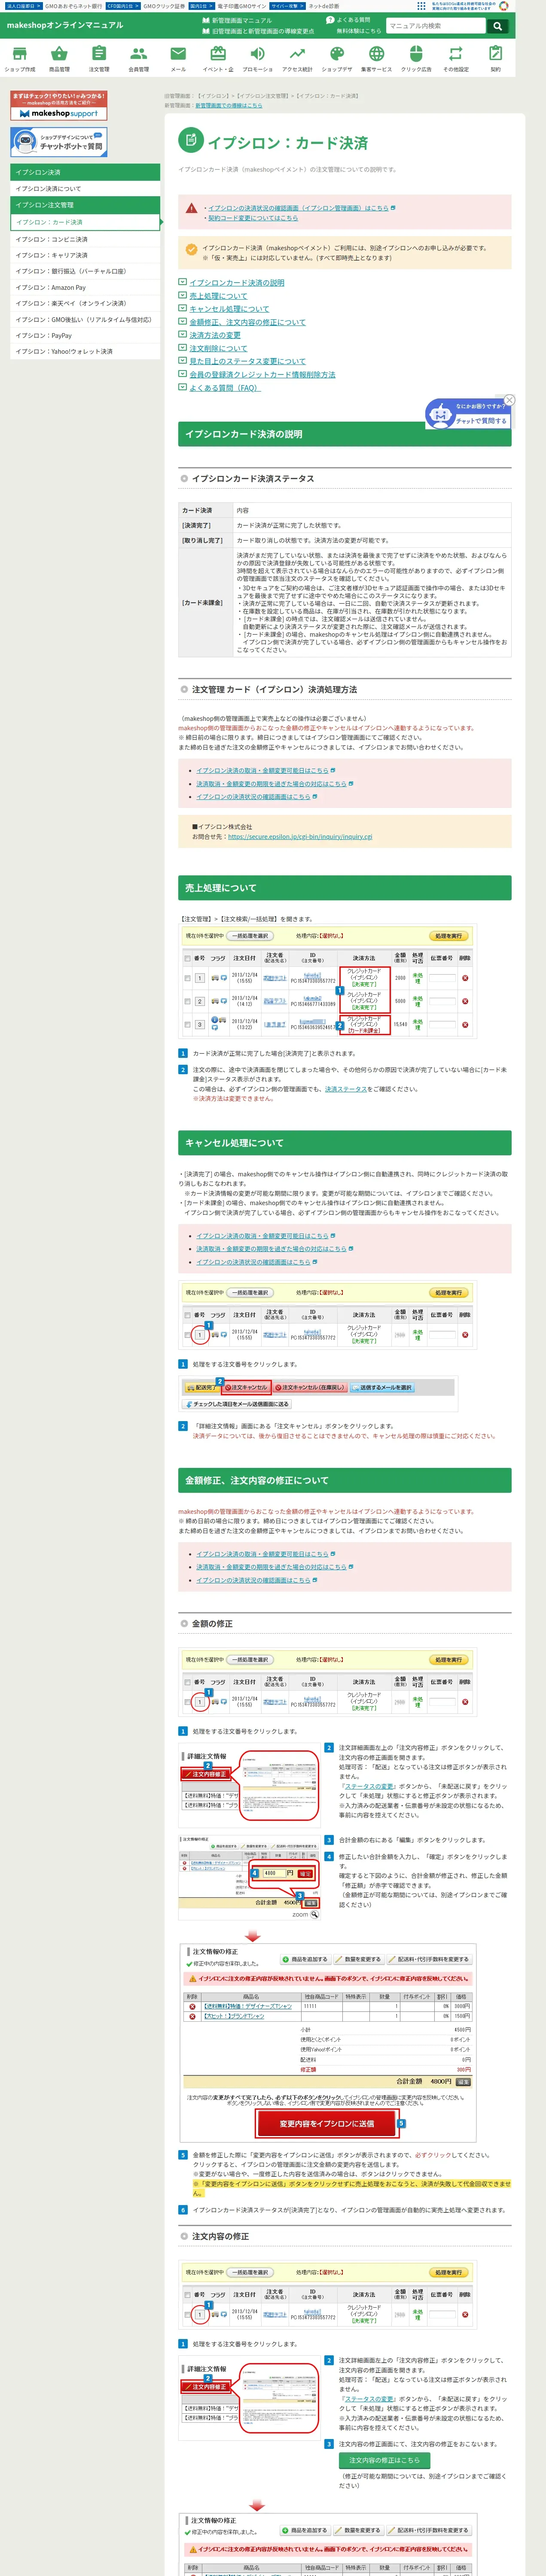Open the 【イプシロン注文管理】 breadcrumb
This screenshot has height=2576, width=546.
tap(262, 96)
